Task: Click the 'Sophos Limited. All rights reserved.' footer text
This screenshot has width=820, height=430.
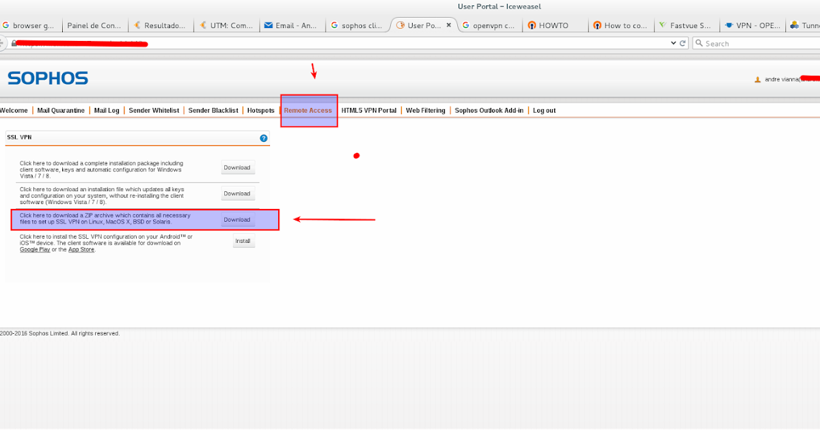Action: [74, 334]
